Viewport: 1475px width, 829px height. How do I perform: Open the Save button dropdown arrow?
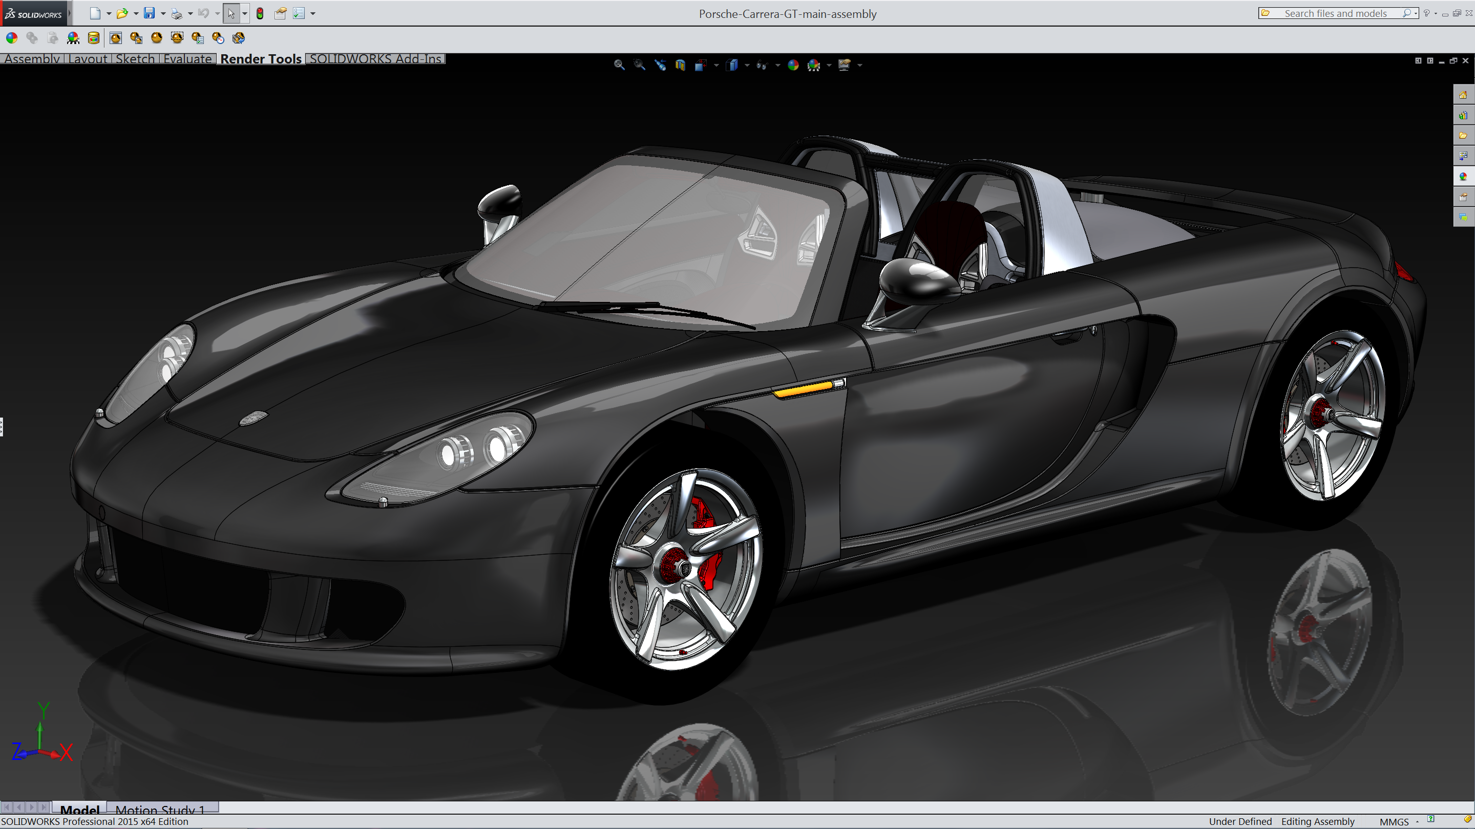point(163,13)
